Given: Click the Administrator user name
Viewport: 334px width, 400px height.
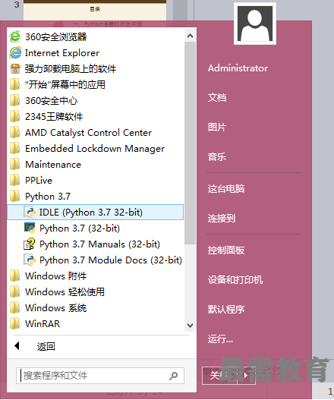Looking at the screenshot, I should (238, 68).
